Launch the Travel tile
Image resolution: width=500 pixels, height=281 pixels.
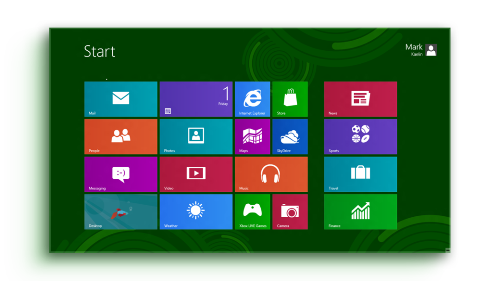[x=360, y=174]
